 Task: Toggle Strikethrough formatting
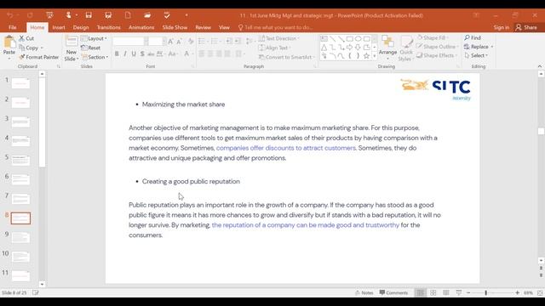pos(151,54)
